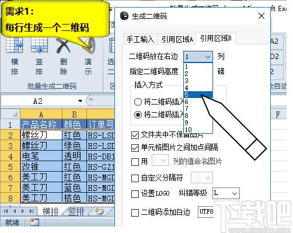
Task: Open the 自定义分隔符 dropdown
Action: tap(202, 178)
